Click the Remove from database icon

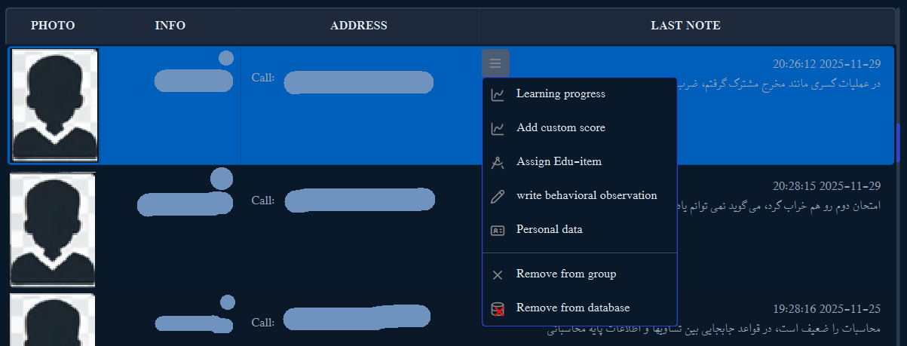coord(498,308)
